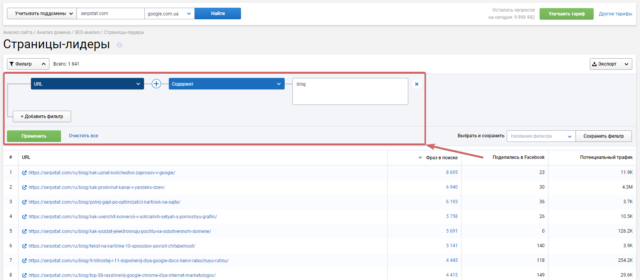Click the 8 695 phrases count
This screenshot has height=280, width=640.
click(452, 172)
